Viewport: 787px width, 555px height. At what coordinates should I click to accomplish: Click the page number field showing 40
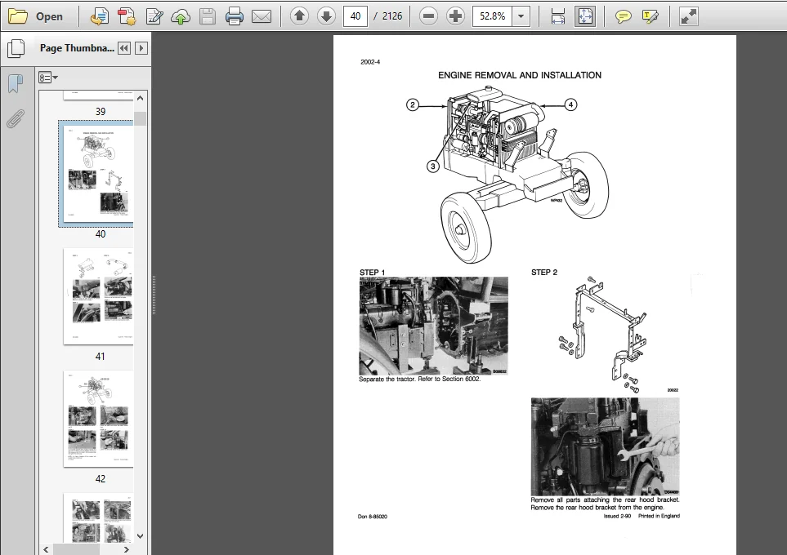click(x=355, y=16)
